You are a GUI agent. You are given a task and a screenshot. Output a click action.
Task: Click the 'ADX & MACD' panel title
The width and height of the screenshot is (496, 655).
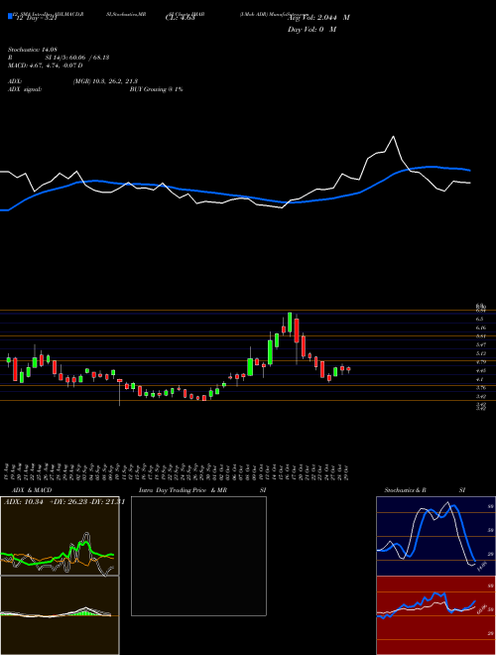(32, 490)
